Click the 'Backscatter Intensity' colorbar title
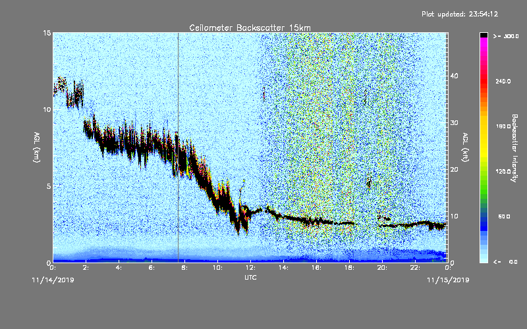527x329 pixels. 514,148
